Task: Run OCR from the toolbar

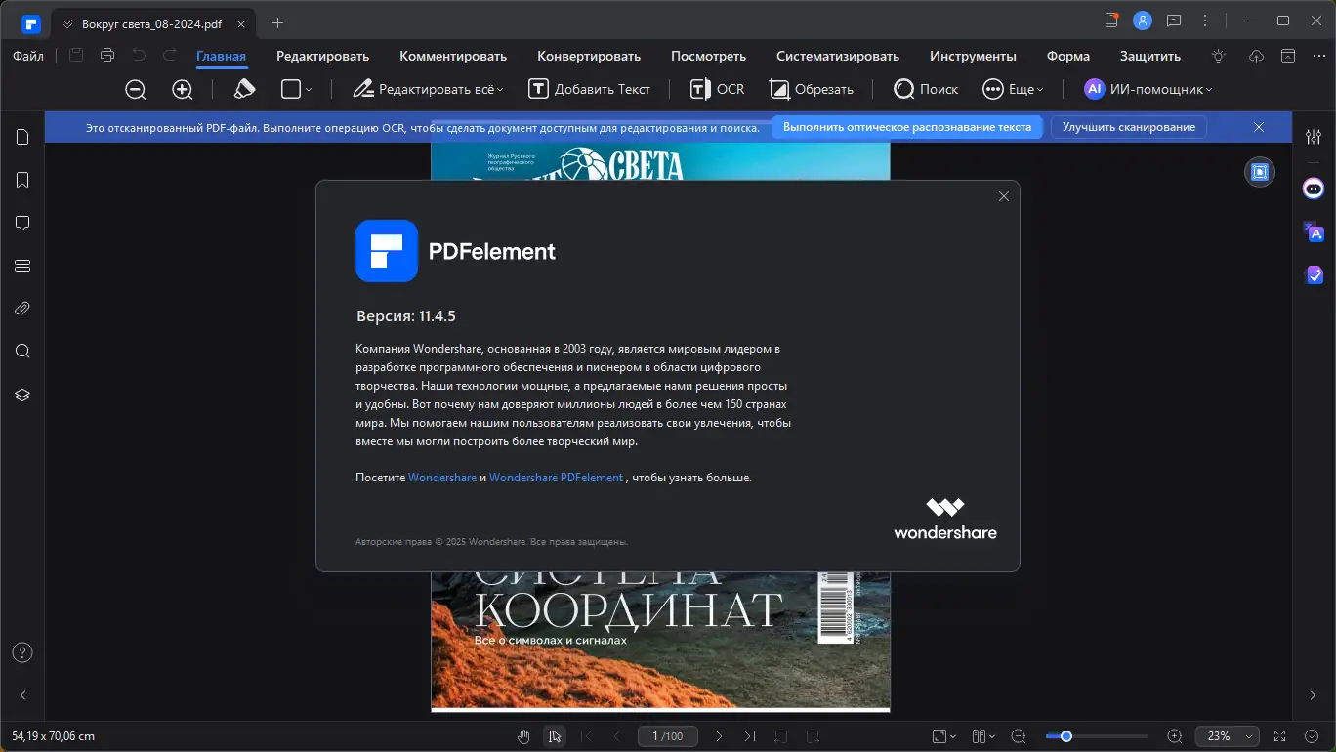Action: (x=716, y=89)
